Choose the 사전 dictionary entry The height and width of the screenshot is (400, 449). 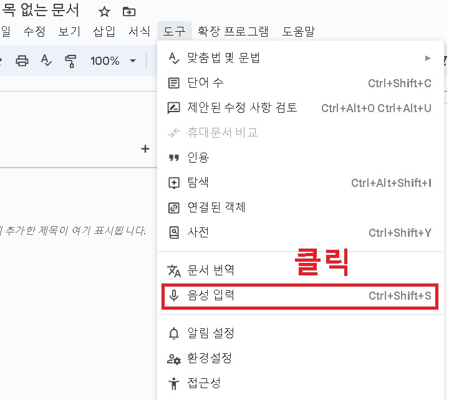point(301,232)
